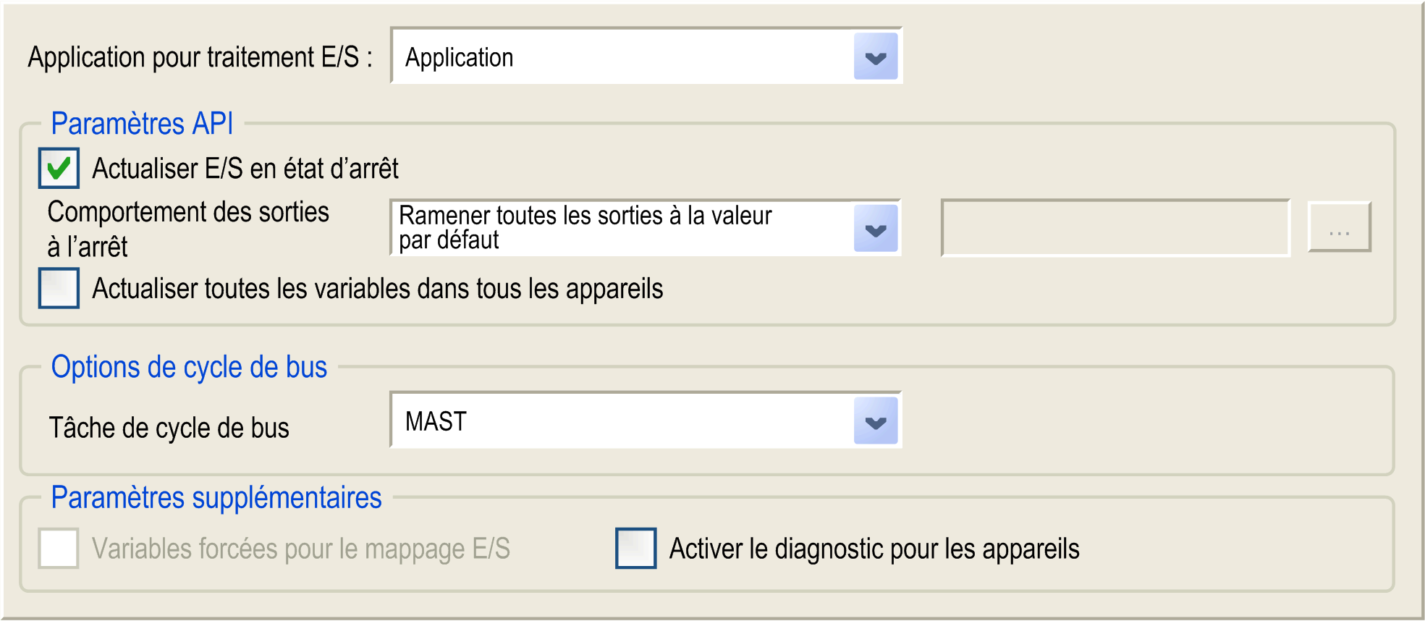1425x621 pixels.
Task: Select the "Paramètres API" group title
Action: [x=142, y=124]
